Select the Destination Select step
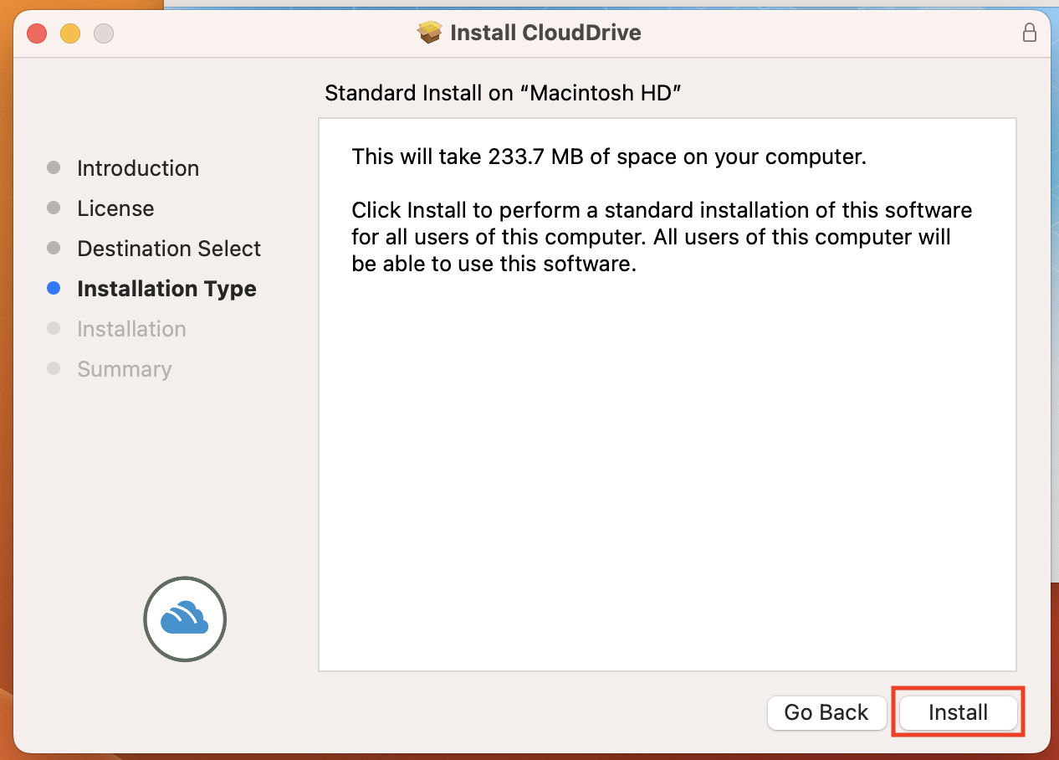Image resolution: width=1059 pixels, height=760 pixels. coord(169,249)
